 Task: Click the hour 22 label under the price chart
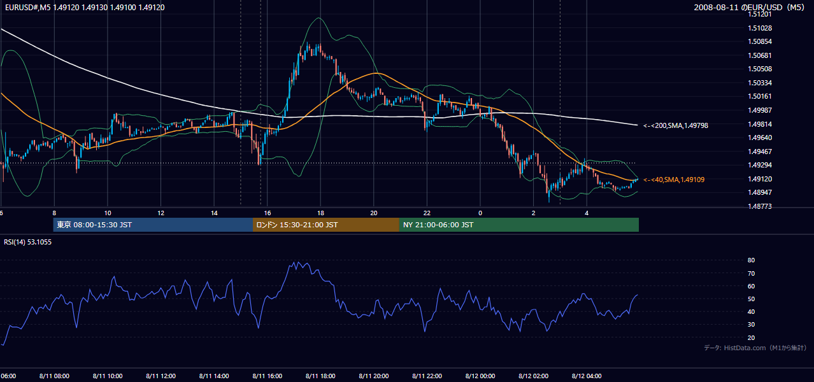[x=427, y=213]
